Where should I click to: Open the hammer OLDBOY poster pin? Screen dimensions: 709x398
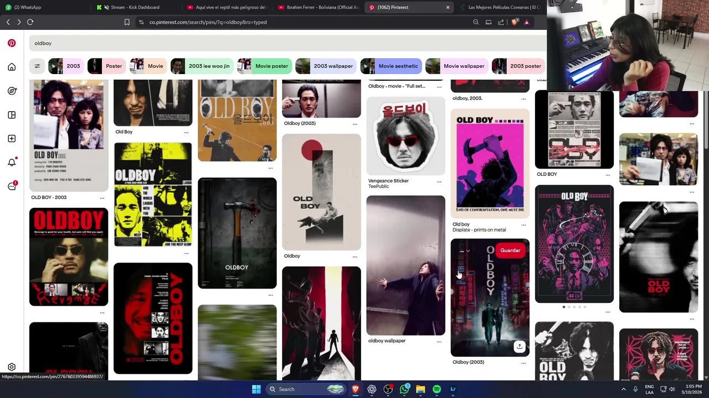pyautogui.click(x=237, y=233)
